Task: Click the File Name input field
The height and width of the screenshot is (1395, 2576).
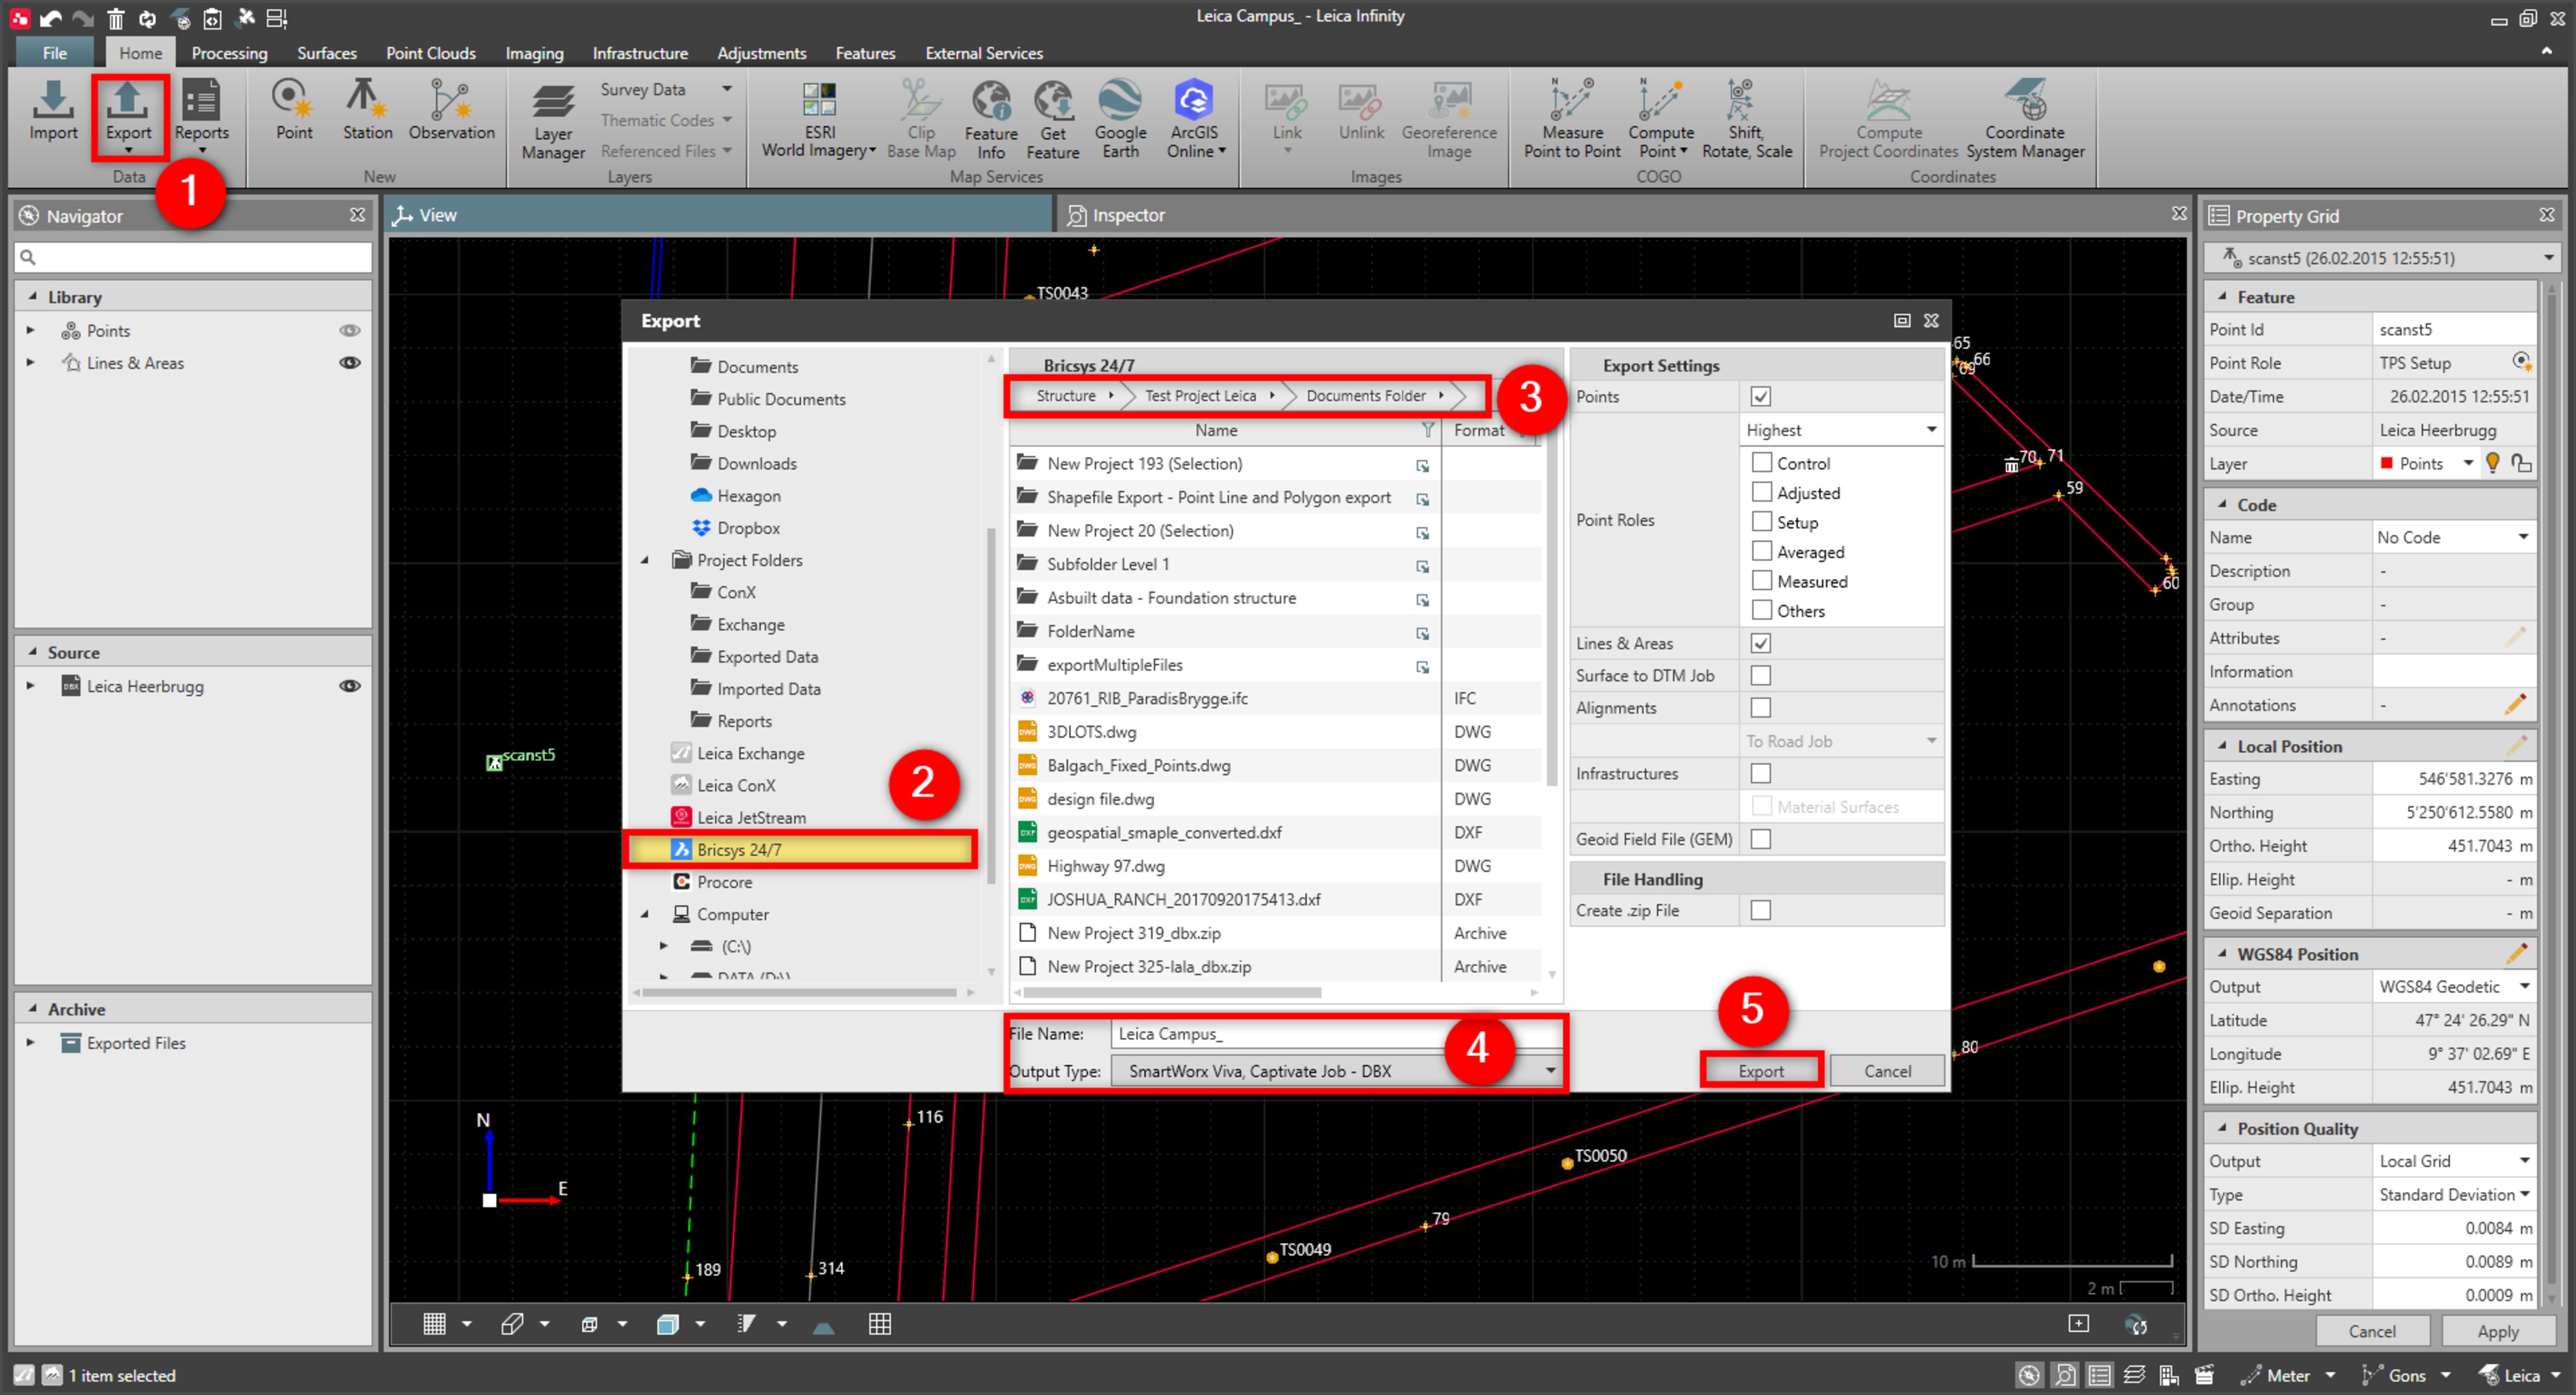Action: [x=1335, y=1034]
